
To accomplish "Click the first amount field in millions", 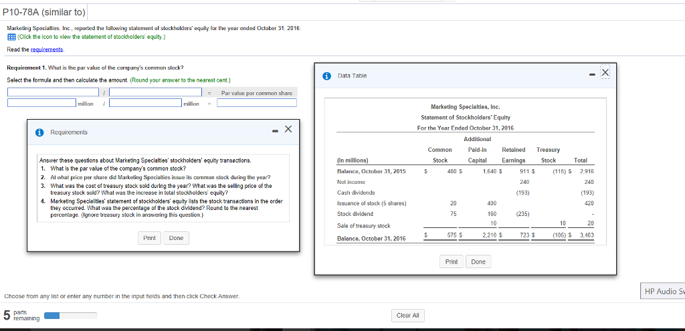I will [41, 102].
